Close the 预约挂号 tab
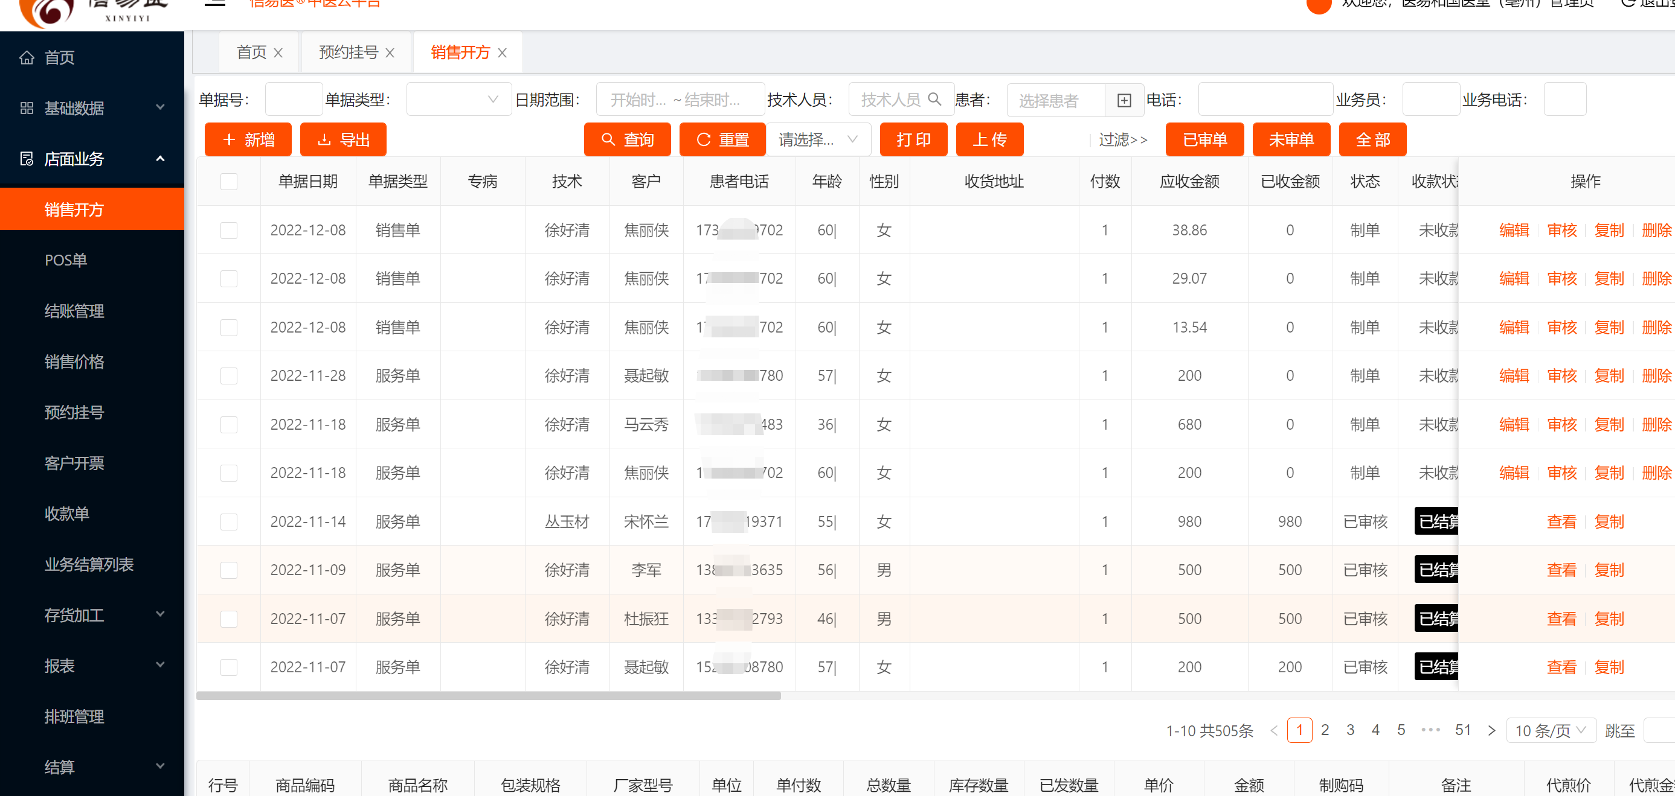This screenshot has width=1675, height=796. pyautogui.click(x=390, y=53)
